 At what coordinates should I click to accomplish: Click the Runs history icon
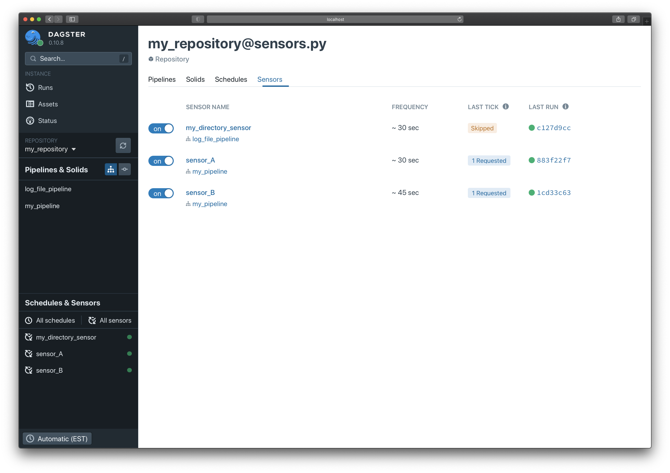click(x=30, y=88)
